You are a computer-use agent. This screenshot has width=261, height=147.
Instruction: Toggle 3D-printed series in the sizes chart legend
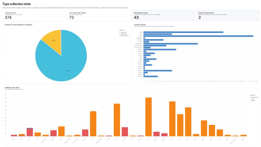point(253,97)
